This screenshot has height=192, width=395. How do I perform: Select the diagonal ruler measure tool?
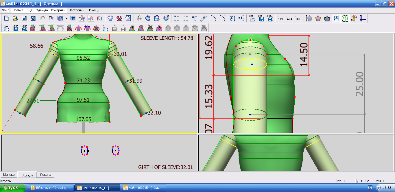tap(204, 19)
